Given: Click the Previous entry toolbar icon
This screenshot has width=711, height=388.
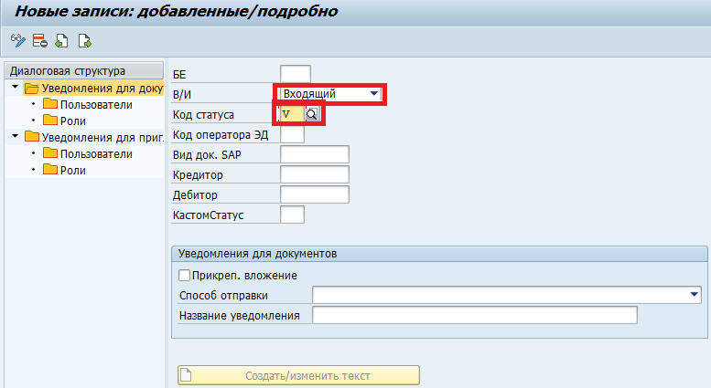Looking at the screenshot, I should [x=61, y=40].
